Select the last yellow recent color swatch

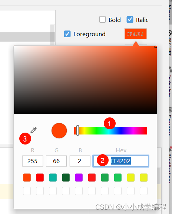[x=144, y=178]
